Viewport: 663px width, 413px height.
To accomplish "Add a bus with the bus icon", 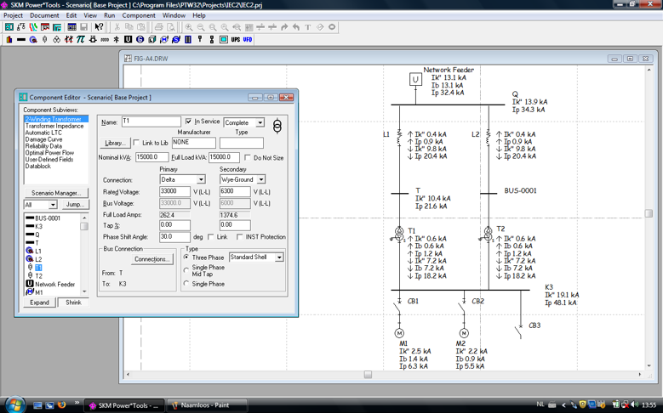I will 21,40.
